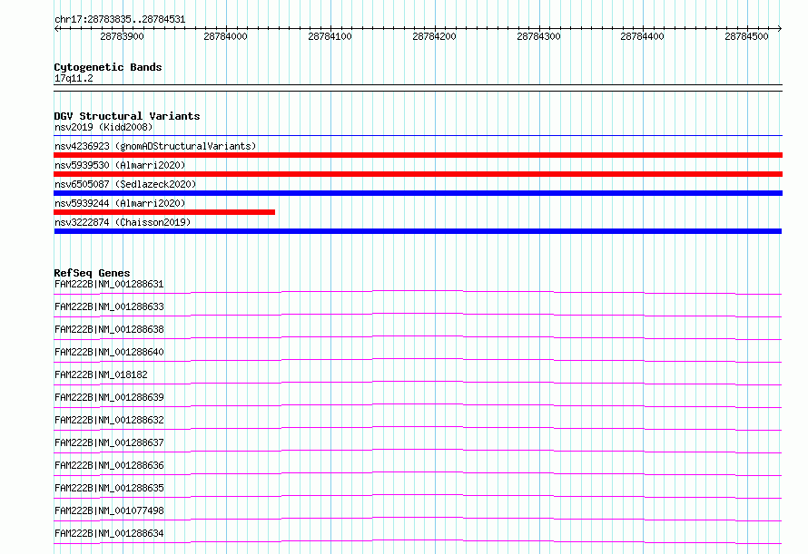
Task: Open FAM222B|NM_001288638 transcript label
Action: click(x=109, y=329)
